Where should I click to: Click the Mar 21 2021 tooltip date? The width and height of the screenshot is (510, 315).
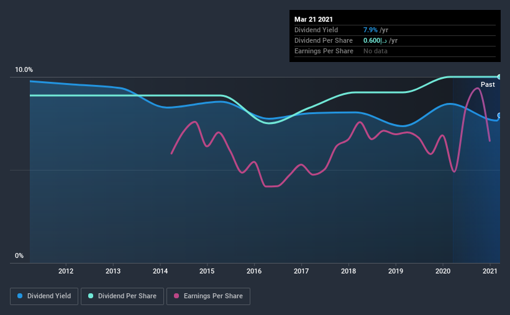314,19
